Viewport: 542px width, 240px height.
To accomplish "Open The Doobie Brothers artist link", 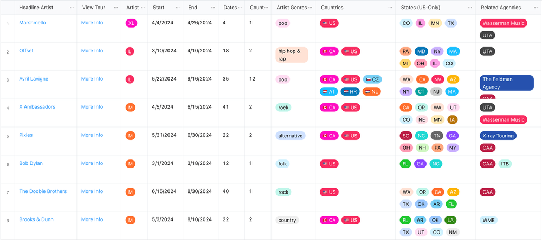I will (43, 191).
